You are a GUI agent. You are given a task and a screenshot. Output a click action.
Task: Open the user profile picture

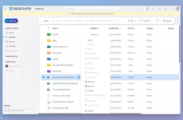[177, 9]
